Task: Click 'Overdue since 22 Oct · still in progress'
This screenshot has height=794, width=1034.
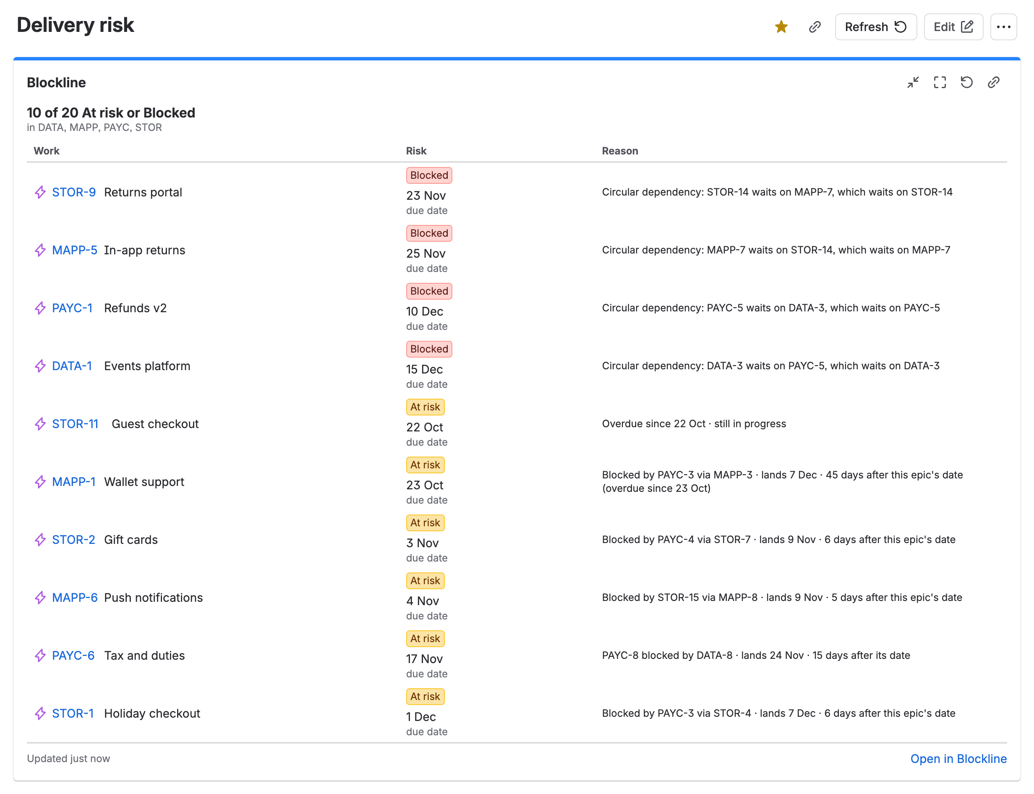Action: pos(694,424)
